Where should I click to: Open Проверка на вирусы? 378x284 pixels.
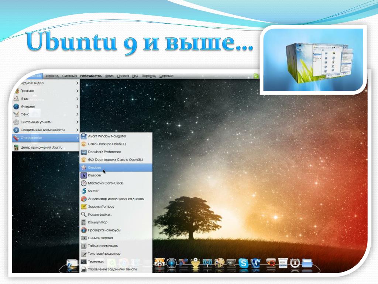(x=116, y=230)
